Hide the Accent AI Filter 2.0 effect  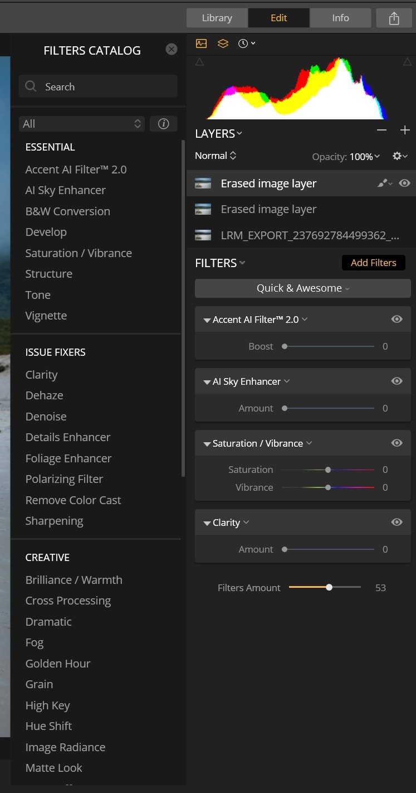(397, 319)
